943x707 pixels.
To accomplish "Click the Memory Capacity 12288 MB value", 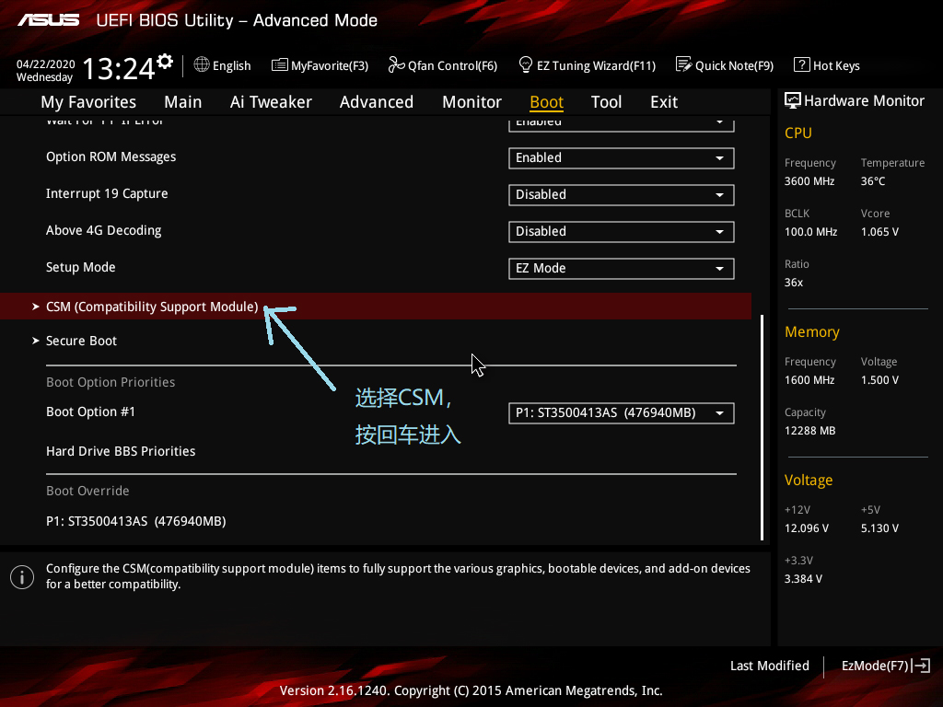I will [810, 431].
